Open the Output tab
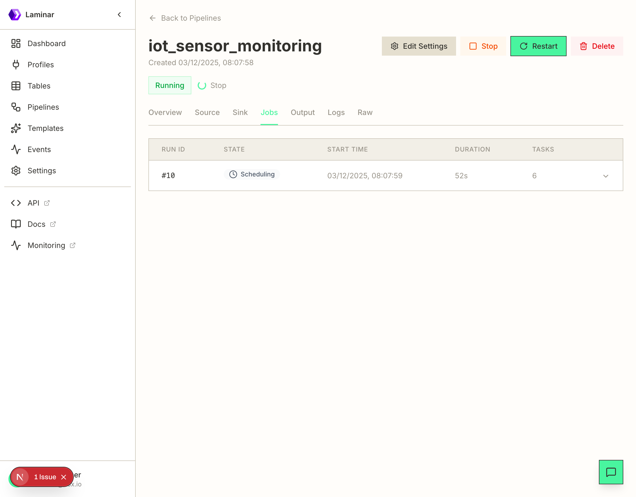The image size is (636, 497). point(303,112)
